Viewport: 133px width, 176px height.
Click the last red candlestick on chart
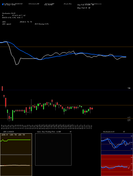pyautogui.click(x=92, y=109)
